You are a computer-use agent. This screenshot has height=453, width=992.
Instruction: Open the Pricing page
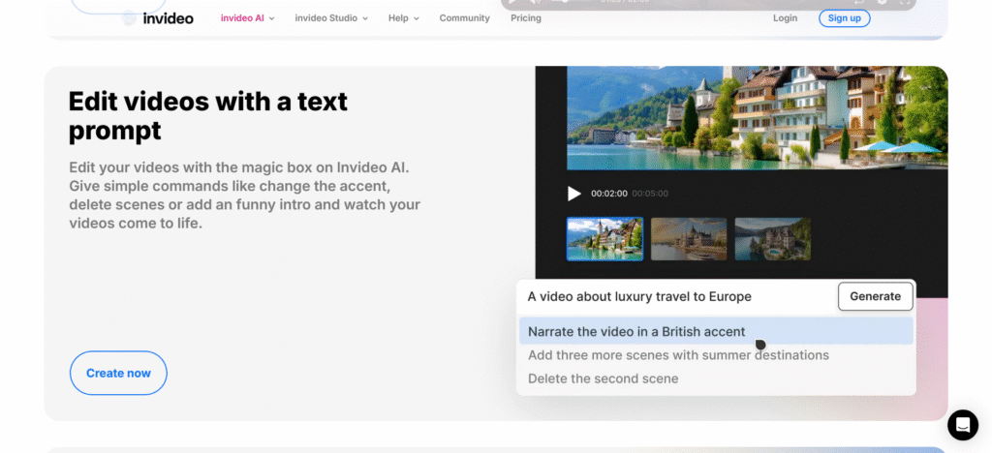(x=526, y=18)
